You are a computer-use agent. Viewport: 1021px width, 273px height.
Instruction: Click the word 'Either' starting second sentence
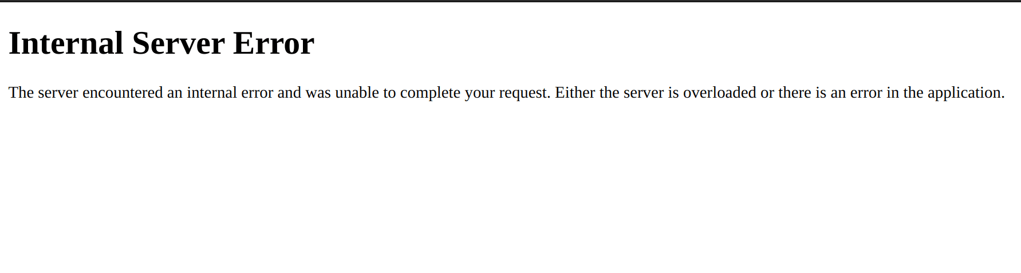click(x=575, y=93)
